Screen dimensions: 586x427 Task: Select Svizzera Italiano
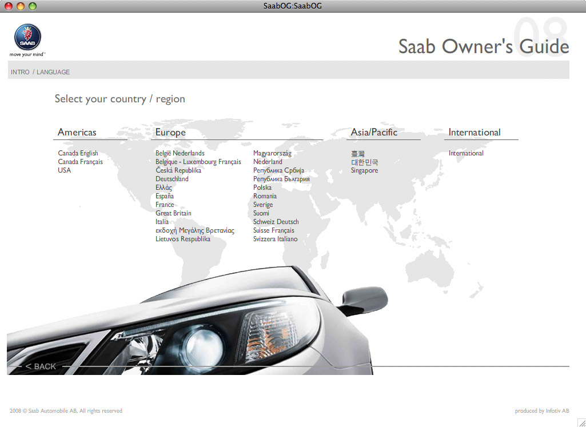click(276, 239)
